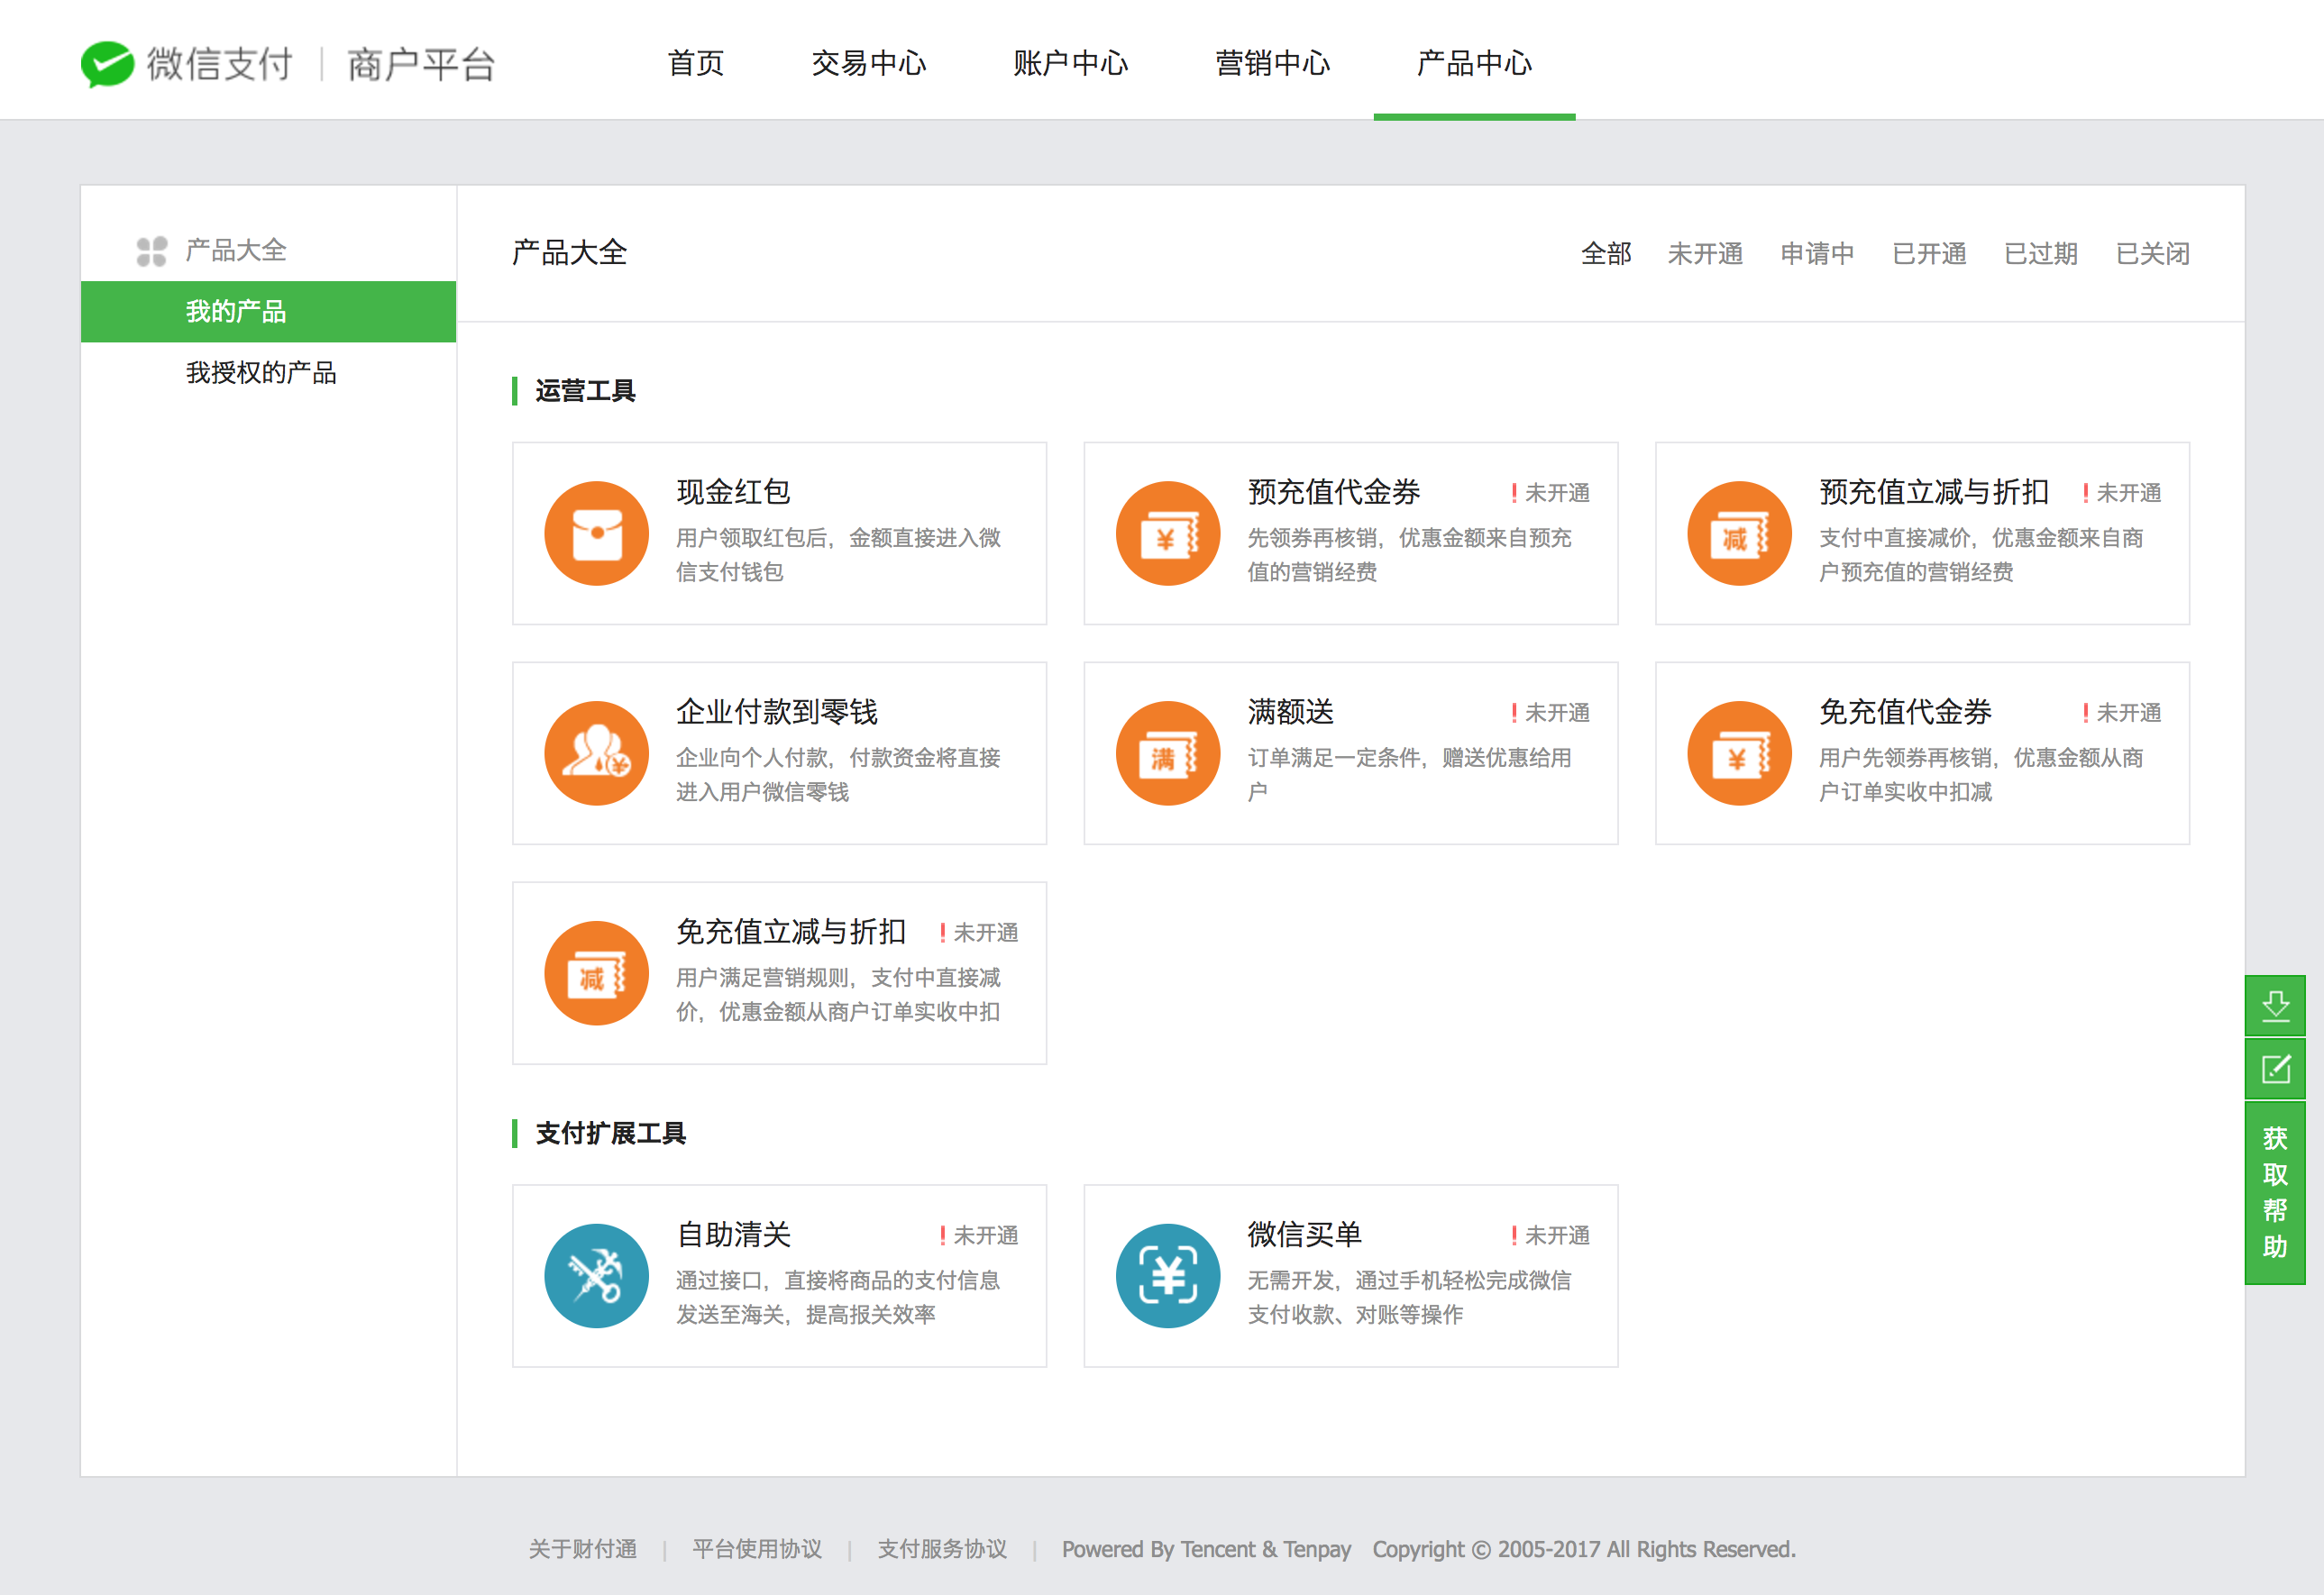Click the 微信买单 blue yen scan icon
2324x1595 pixels.
pyautogui.click(x=1168, y=1276)
